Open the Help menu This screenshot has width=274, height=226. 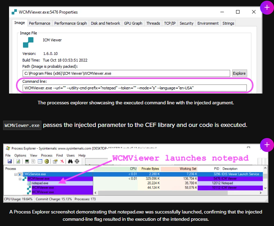tap(82, 155)
